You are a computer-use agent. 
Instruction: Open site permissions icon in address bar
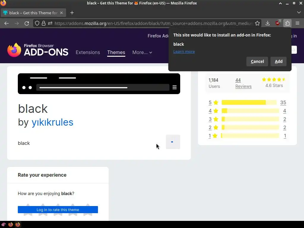point(50,23)
